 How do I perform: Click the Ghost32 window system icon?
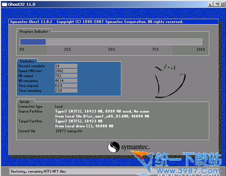(x=4, y=4)
